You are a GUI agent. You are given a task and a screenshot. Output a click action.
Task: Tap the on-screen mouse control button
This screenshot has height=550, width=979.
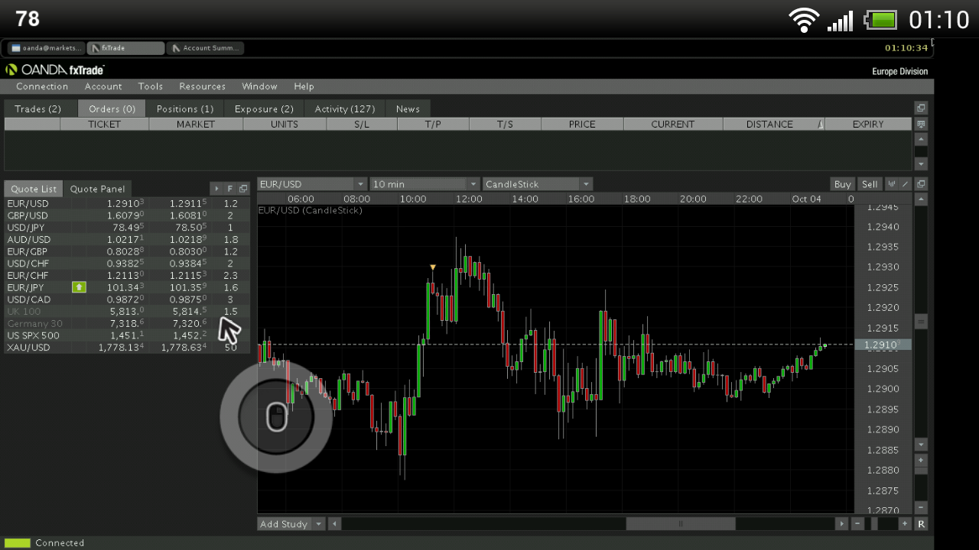276,417
